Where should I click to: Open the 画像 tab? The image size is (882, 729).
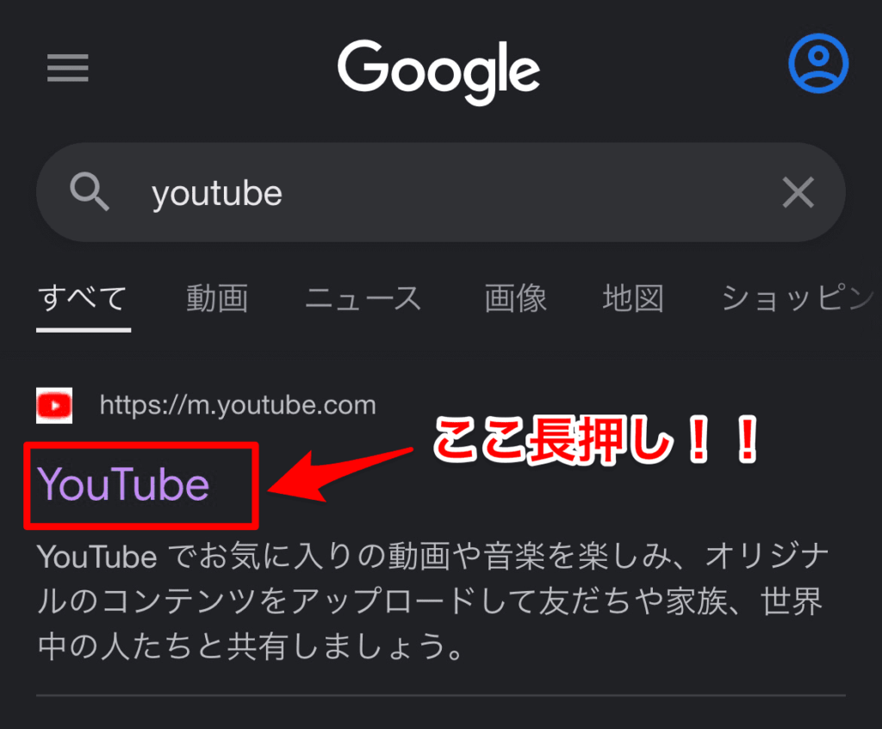[x=516, y=298]
